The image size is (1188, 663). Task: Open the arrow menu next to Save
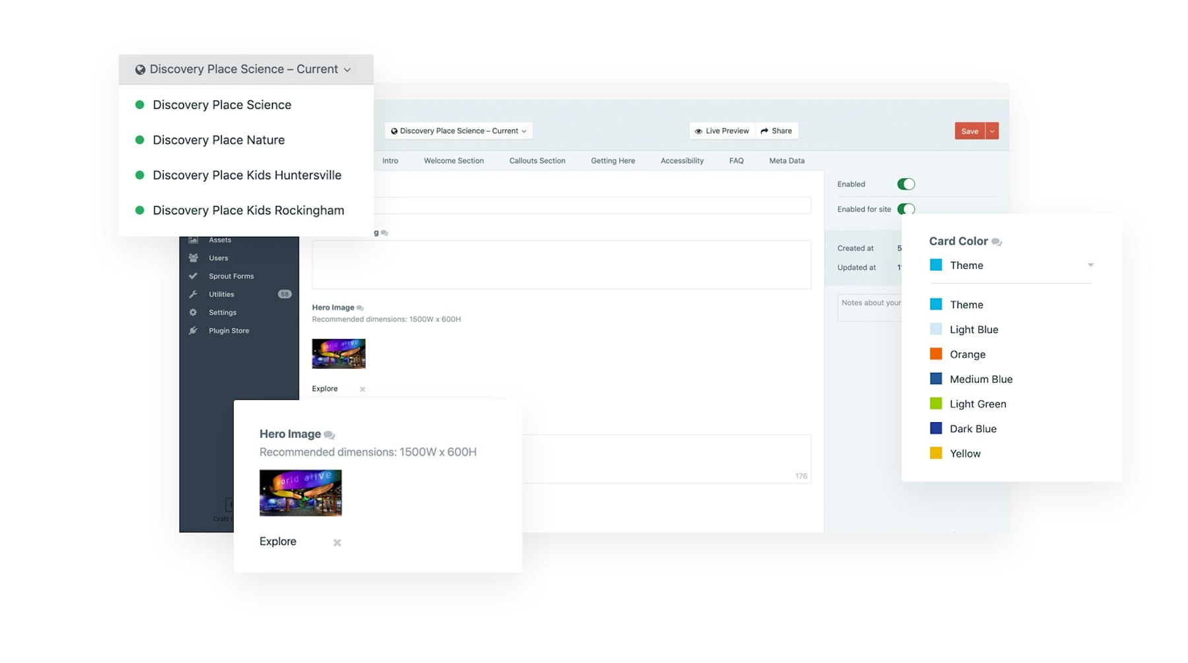click(992, 131)
